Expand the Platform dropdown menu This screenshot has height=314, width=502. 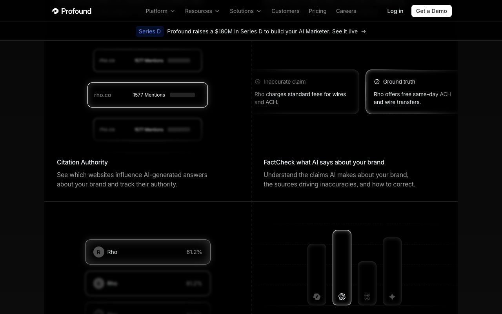tap(160, 11)
